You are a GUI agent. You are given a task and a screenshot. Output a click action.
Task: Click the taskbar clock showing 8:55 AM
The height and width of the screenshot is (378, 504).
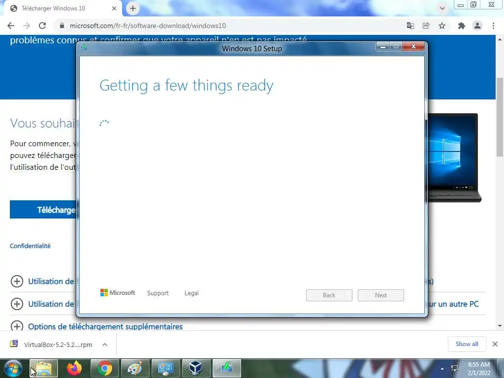point(479,369)
